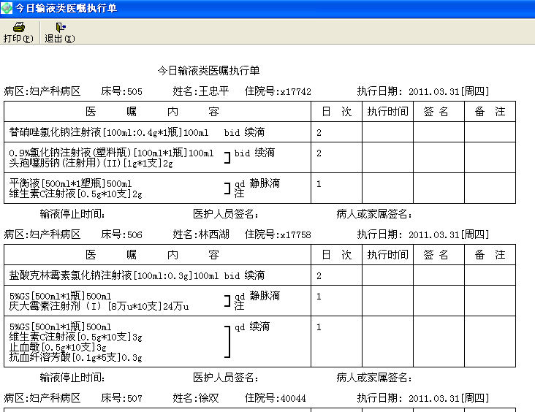The width and height of the screenshot is (535, 412).
Task: Select bed number text 床号:507
Action: tap(121, 398)
